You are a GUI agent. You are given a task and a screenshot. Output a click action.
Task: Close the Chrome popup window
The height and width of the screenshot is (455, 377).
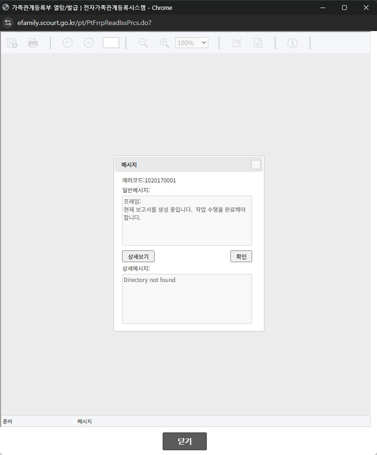[366, 8]
